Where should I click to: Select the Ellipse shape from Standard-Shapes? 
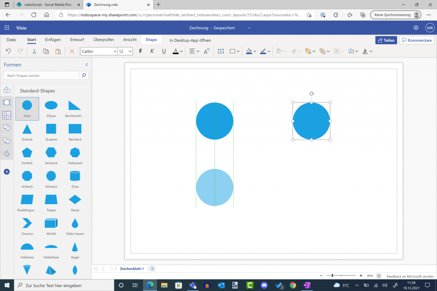51,106
